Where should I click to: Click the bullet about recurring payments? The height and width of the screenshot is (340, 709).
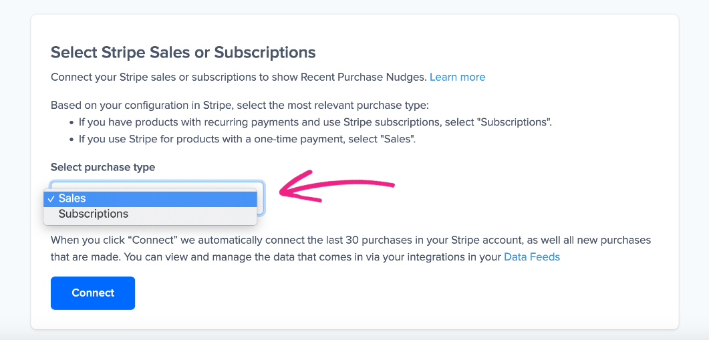[x=315, y=122]
